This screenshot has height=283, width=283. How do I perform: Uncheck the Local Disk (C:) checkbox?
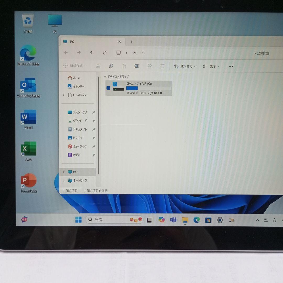click(108, 88)
